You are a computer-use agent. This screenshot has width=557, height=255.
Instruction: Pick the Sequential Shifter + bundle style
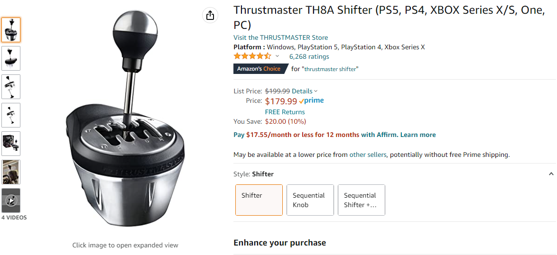pos(362,200)
